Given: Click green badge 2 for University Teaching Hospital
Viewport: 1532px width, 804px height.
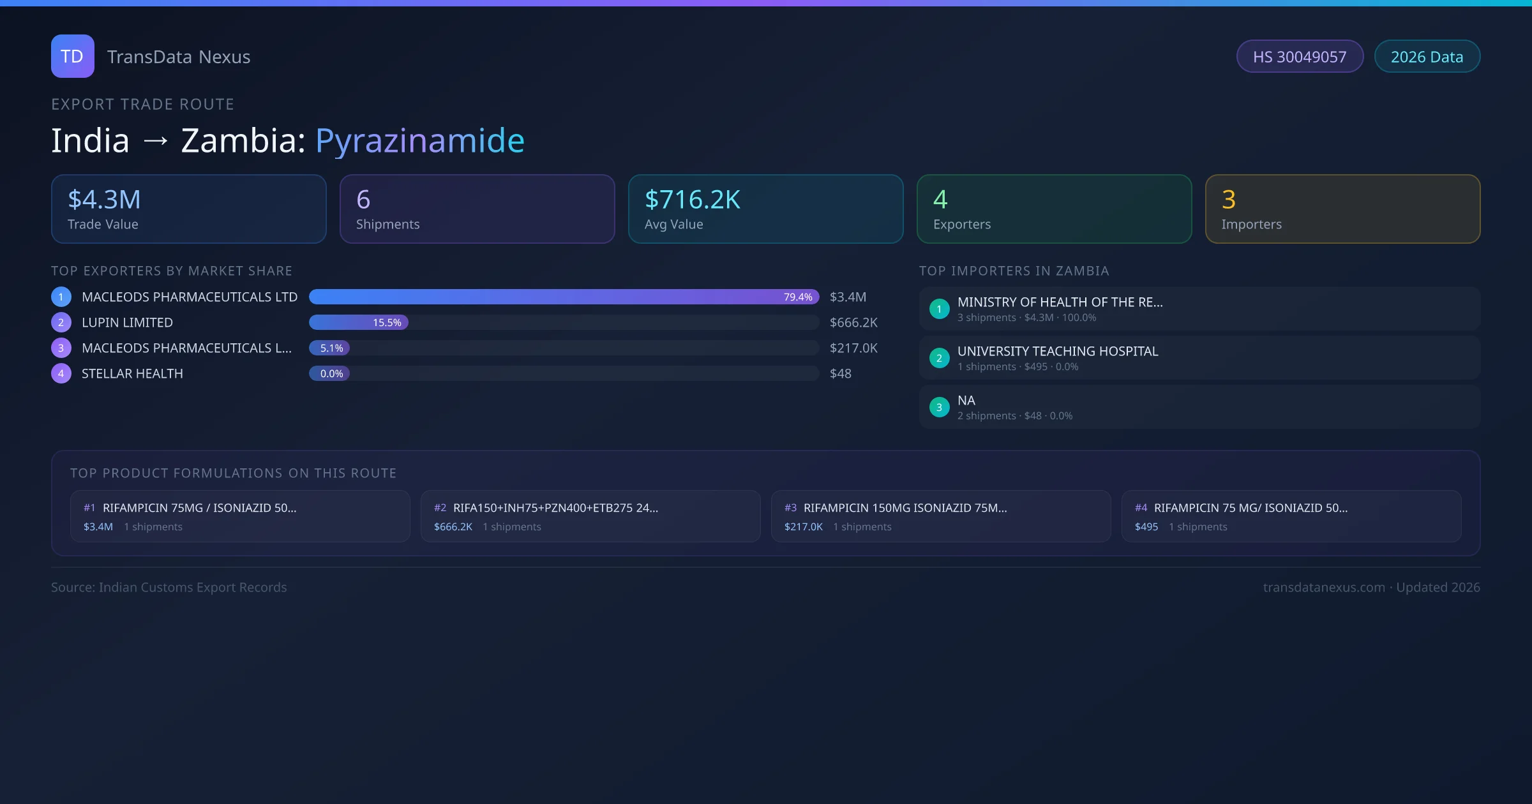Looking at the screenshot, I should [x=939, y=358].
